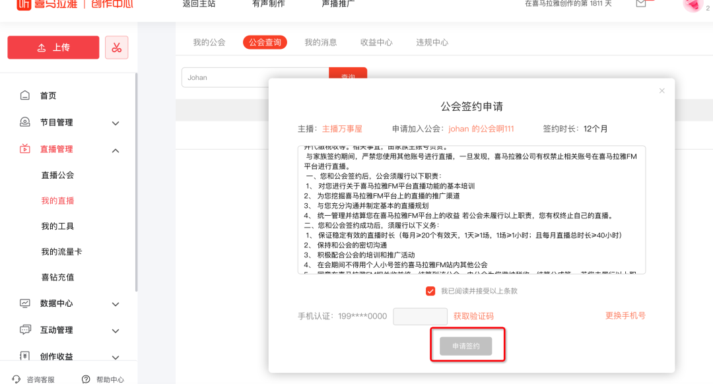Click the Ximalaya logo in header
Screen dimensions: 713x384
click(75, 5)
